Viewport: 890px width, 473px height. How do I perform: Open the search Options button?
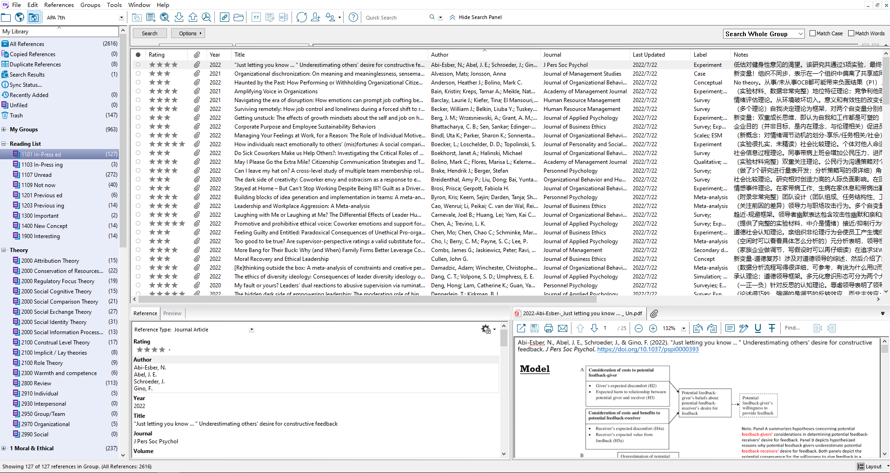188,33
